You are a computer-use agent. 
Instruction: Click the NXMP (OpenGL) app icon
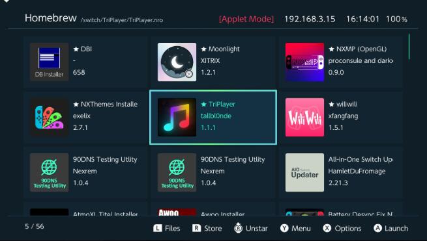304,62
